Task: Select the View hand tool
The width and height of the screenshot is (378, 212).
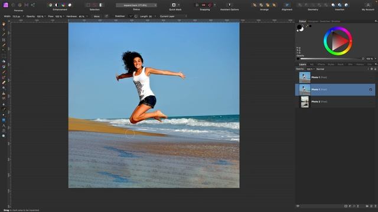Action: pos(4,24)
